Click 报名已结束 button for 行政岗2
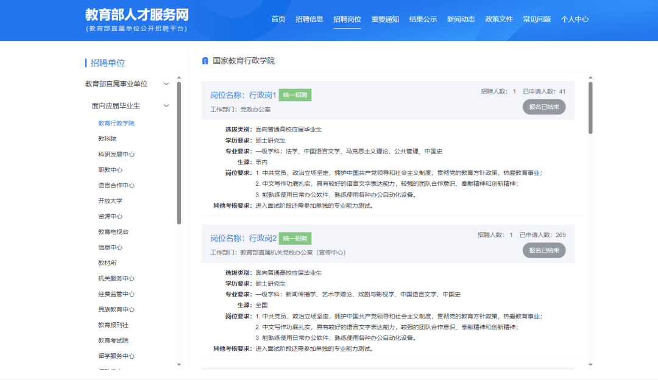Screen dimensions: 658x380 coord(544,250)
